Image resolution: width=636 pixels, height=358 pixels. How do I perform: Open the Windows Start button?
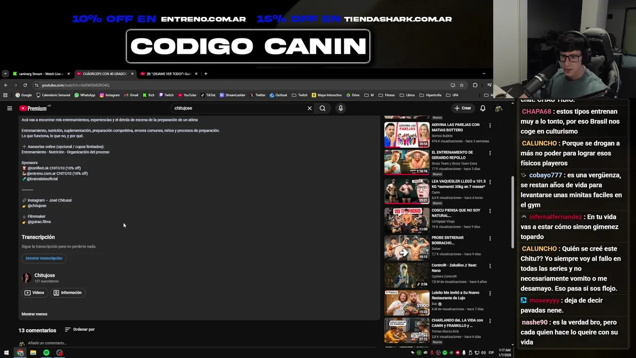click(x=6, y=353)
